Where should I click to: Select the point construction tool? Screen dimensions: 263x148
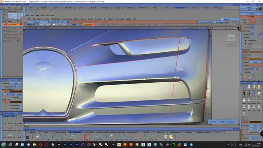[28, 13]
